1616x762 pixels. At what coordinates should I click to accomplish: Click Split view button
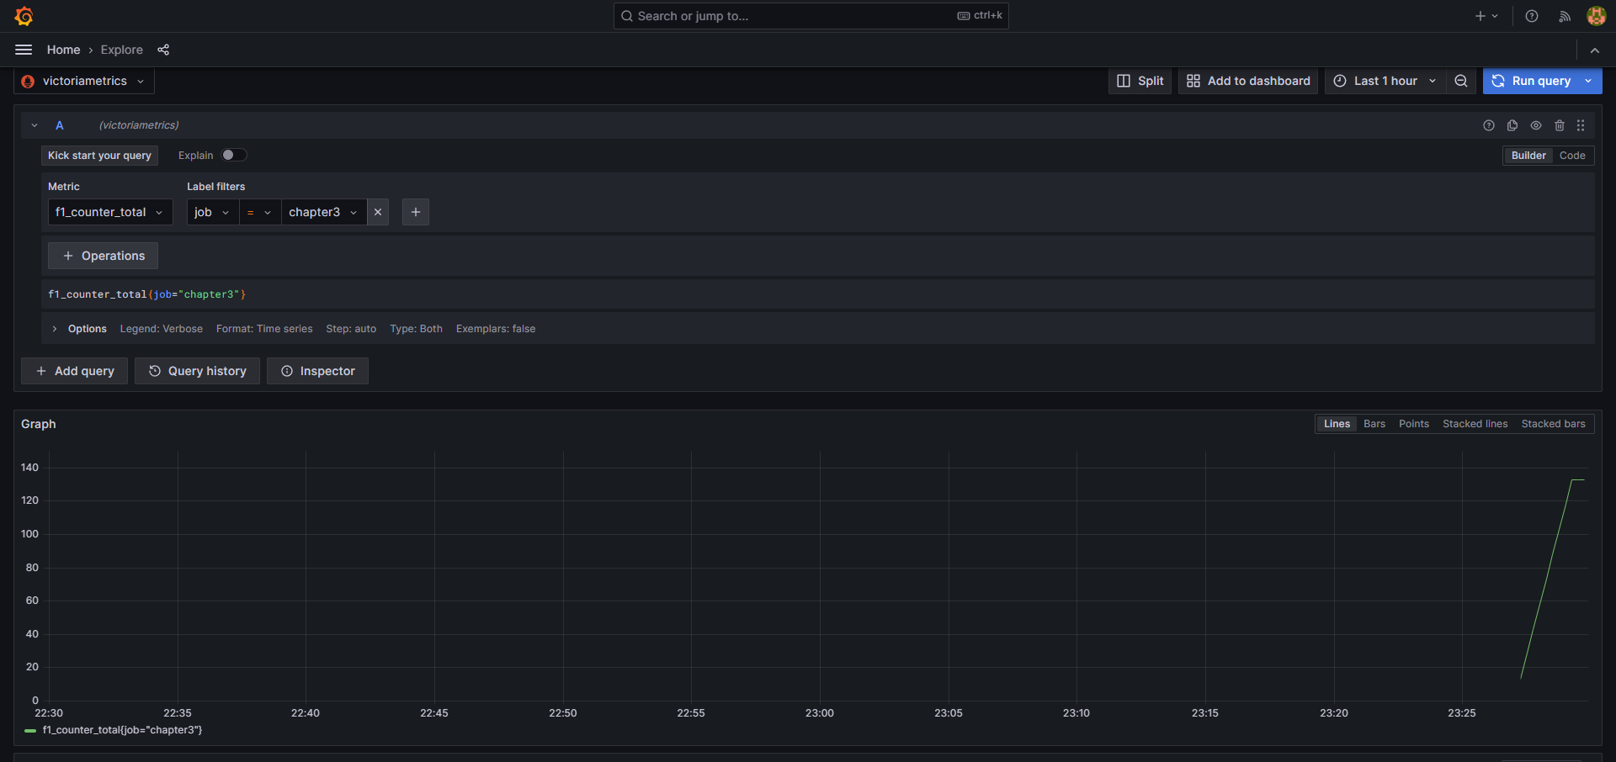(1140, 81)
